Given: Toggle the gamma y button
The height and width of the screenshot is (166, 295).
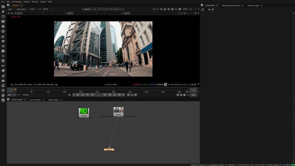Looking at the screenshot, I should click(x=66, y=13).
